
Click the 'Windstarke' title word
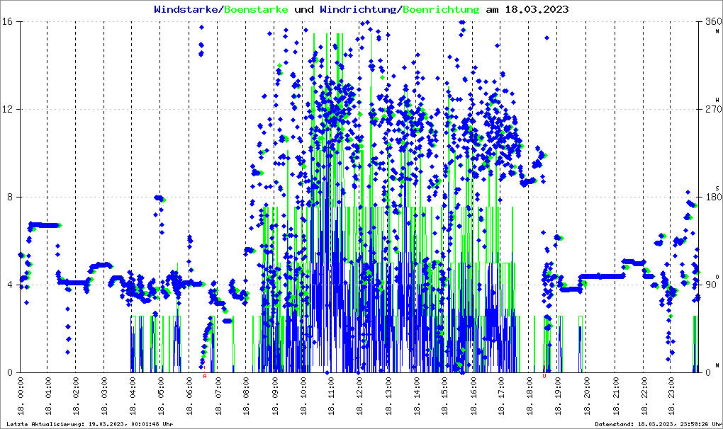[x=186, y=9]
